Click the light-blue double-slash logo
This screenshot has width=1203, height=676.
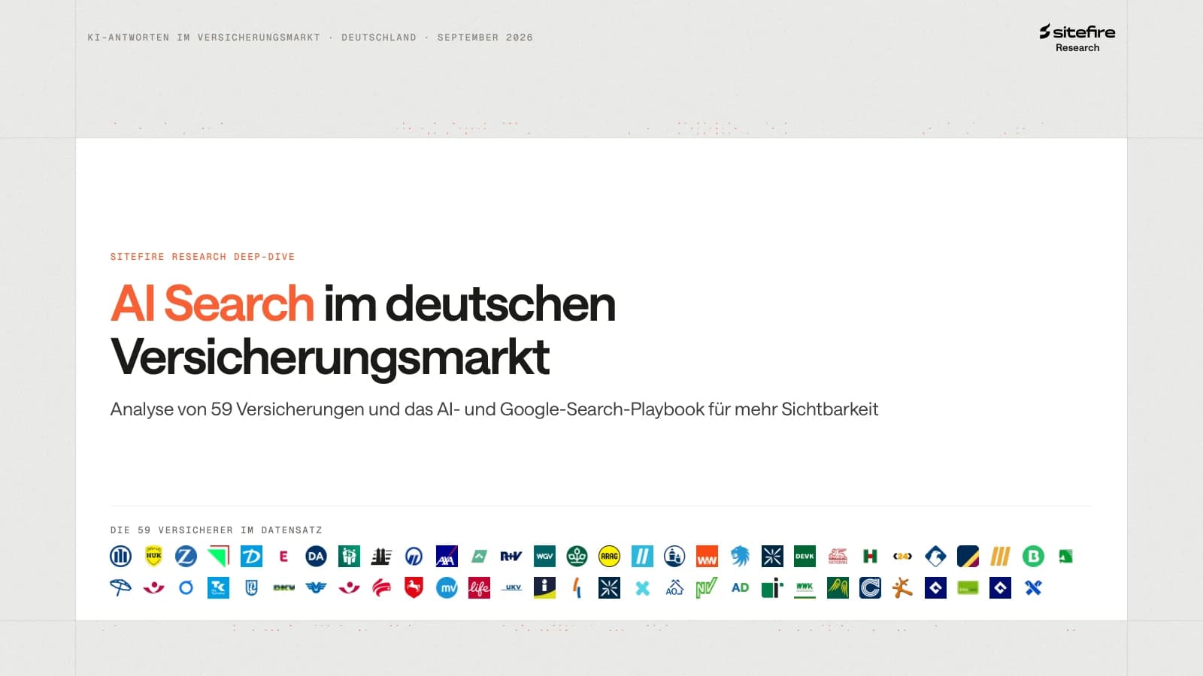642,556
